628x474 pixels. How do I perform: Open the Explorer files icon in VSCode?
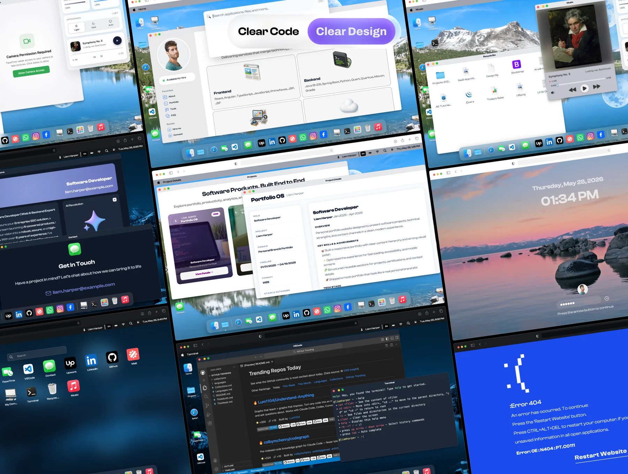click(x=204, y=388)
